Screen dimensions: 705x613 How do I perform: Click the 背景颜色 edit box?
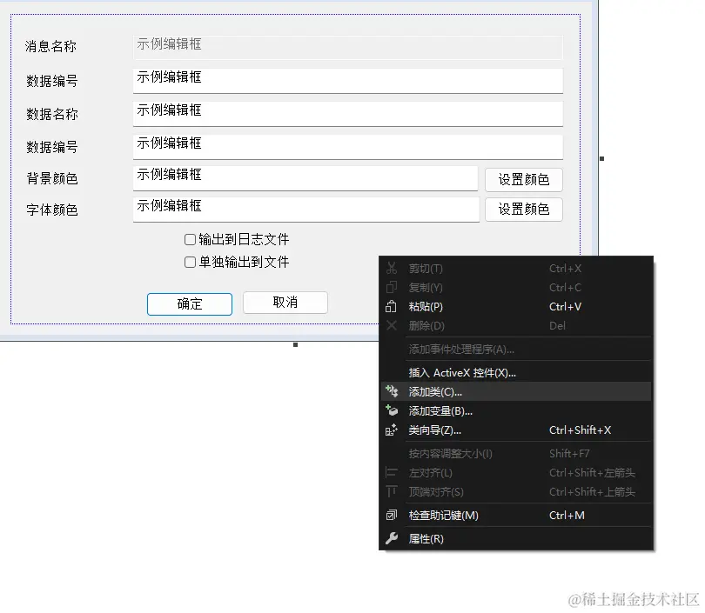coord(305,179)
